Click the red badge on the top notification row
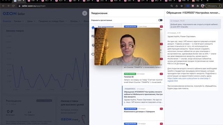 [x=161, y=26]
